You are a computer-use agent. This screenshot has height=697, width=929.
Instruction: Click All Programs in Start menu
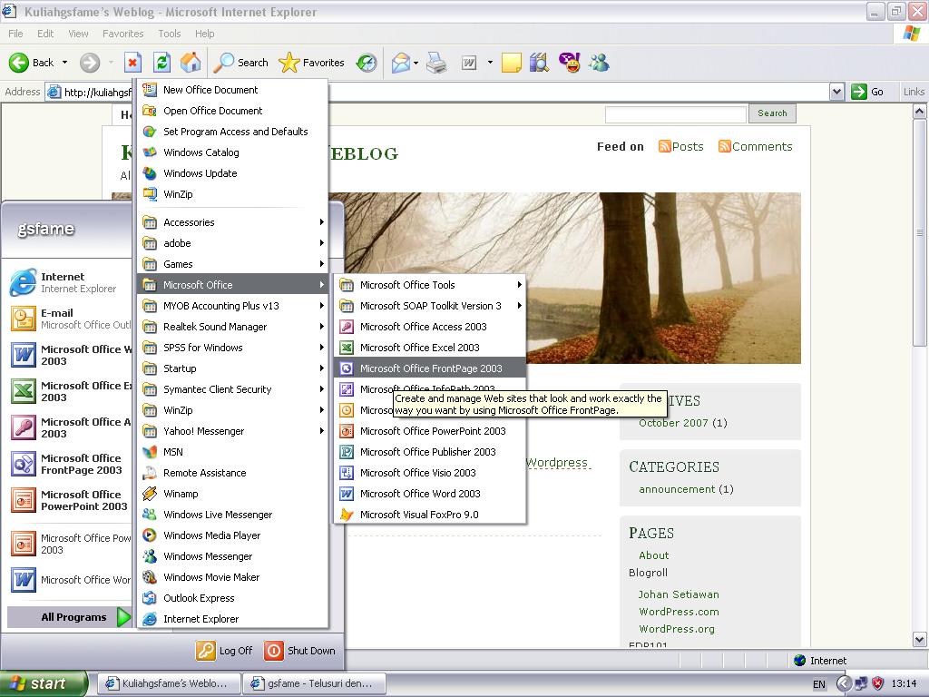(69, 617)
